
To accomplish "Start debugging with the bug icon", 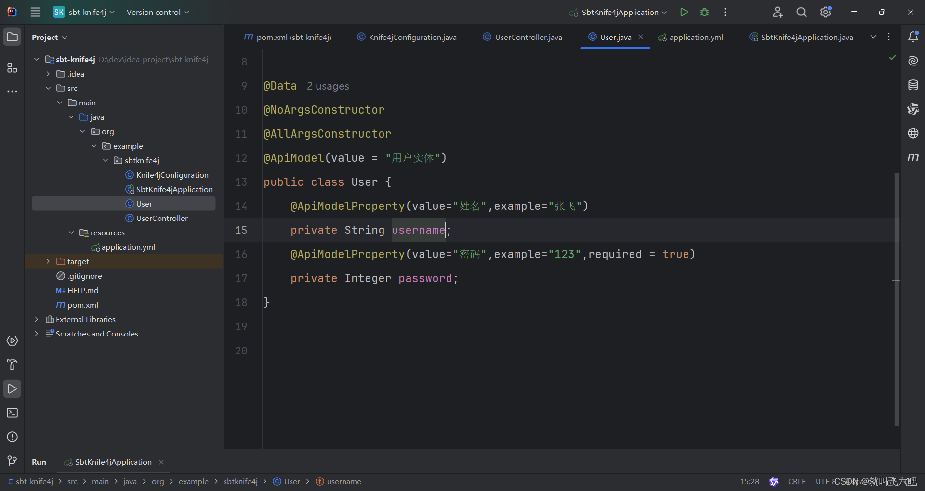I will click(704, 12).
